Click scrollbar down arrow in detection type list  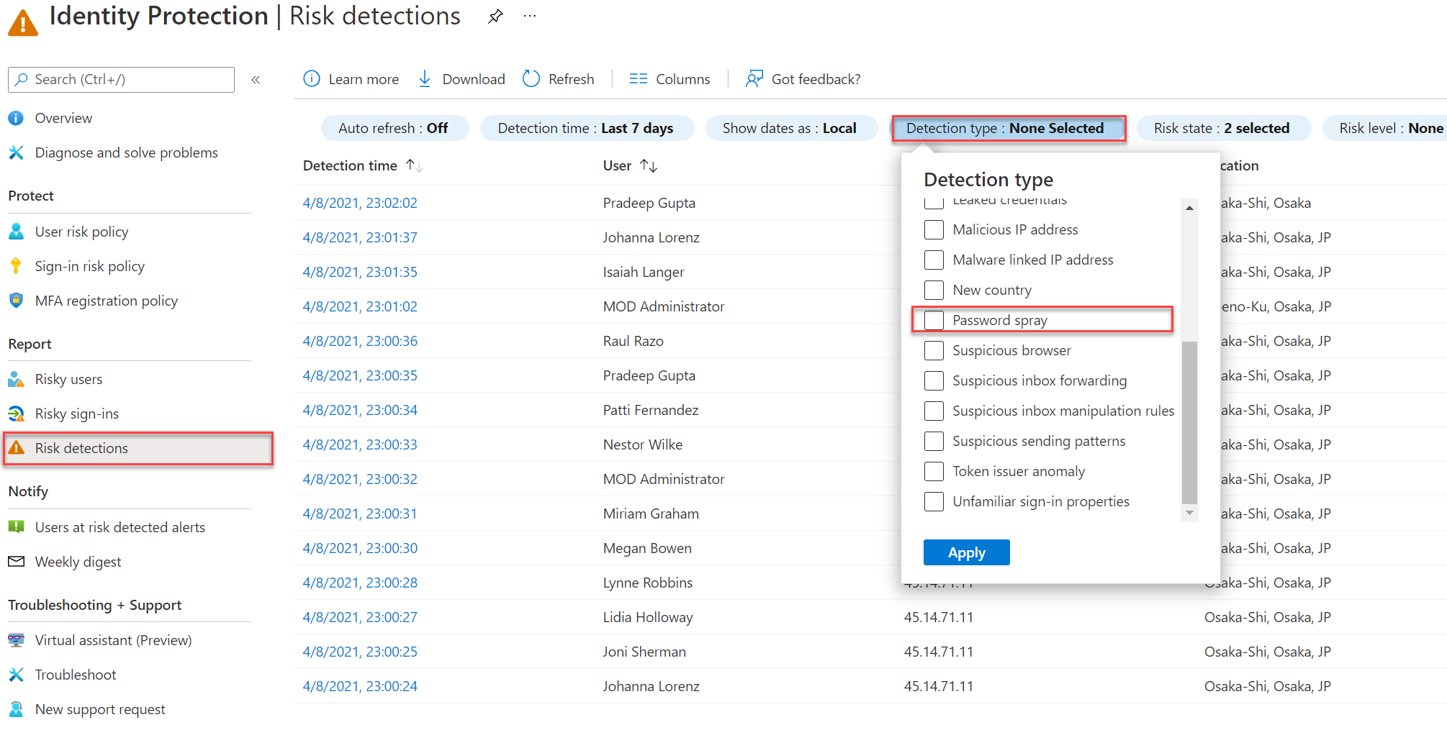[x=1189, y=514]
